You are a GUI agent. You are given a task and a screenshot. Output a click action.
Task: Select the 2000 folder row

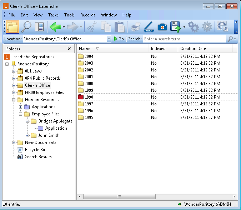[157, 83]
